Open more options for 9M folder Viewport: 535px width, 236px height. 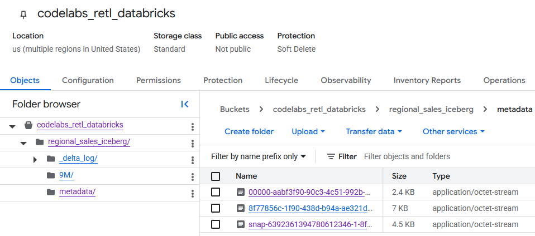pyautogui.click(x=192, y=176)
